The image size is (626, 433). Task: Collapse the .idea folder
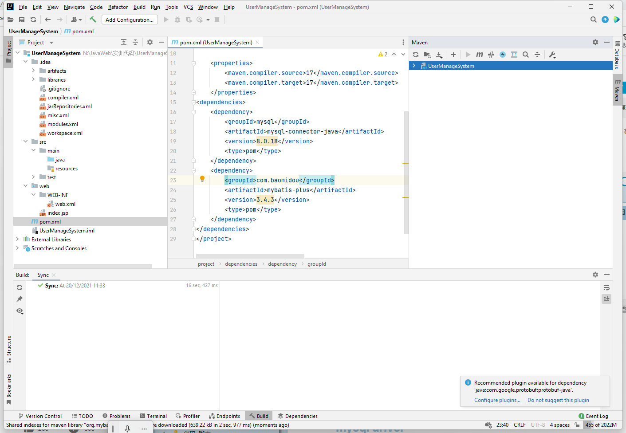coord(25,62)
